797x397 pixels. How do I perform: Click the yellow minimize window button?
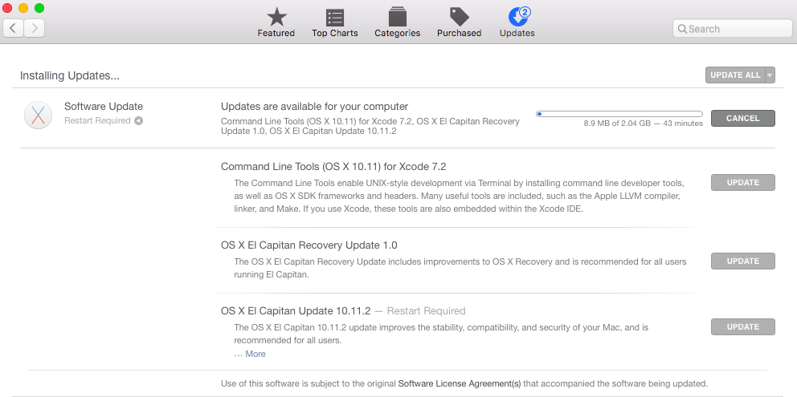click(x=23, y=7)
